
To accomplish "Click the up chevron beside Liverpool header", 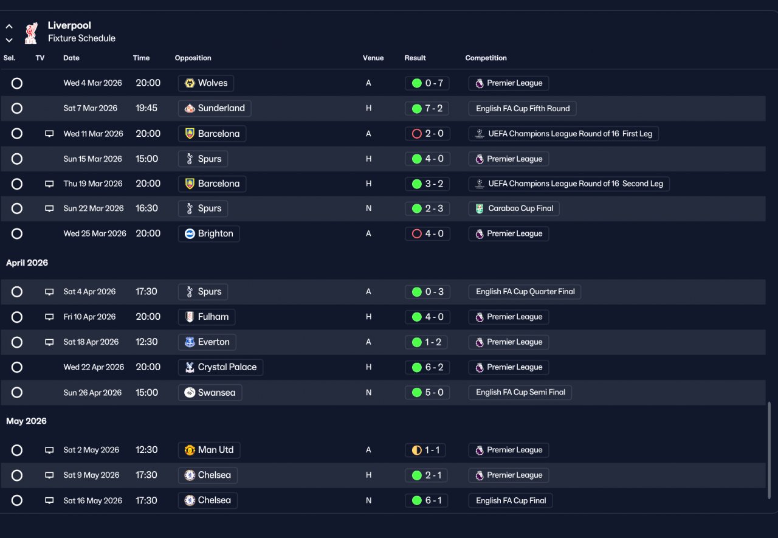I will 9,27.
